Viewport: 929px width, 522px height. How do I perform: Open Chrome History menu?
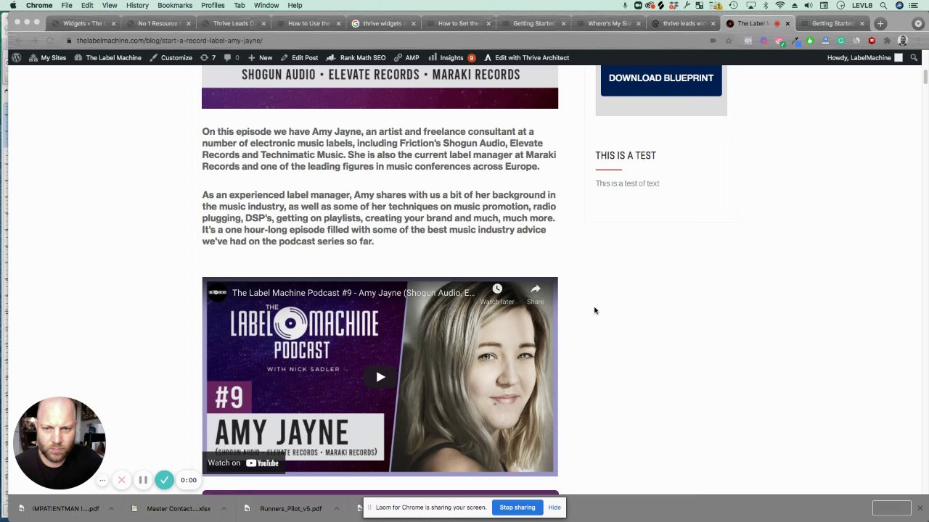tap(137, 5)
